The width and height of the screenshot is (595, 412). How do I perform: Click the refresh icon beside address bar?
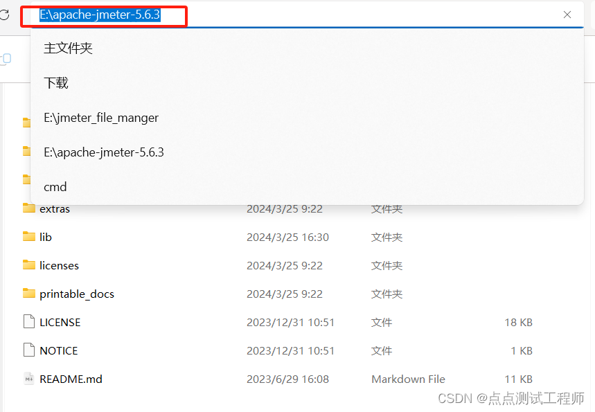coord(3,15)
